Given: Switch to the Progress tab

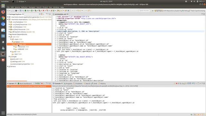Looking at the screenshot, I should [68, 83].
